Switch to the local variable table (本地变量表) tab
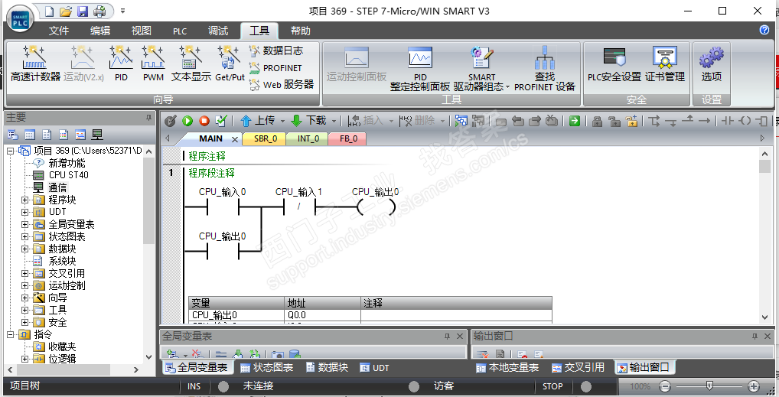779x397 pixels. [x=507, y=368]
